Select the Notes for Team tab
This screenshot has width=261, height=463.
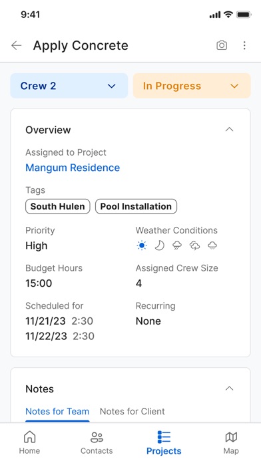[x=57, y=412]
